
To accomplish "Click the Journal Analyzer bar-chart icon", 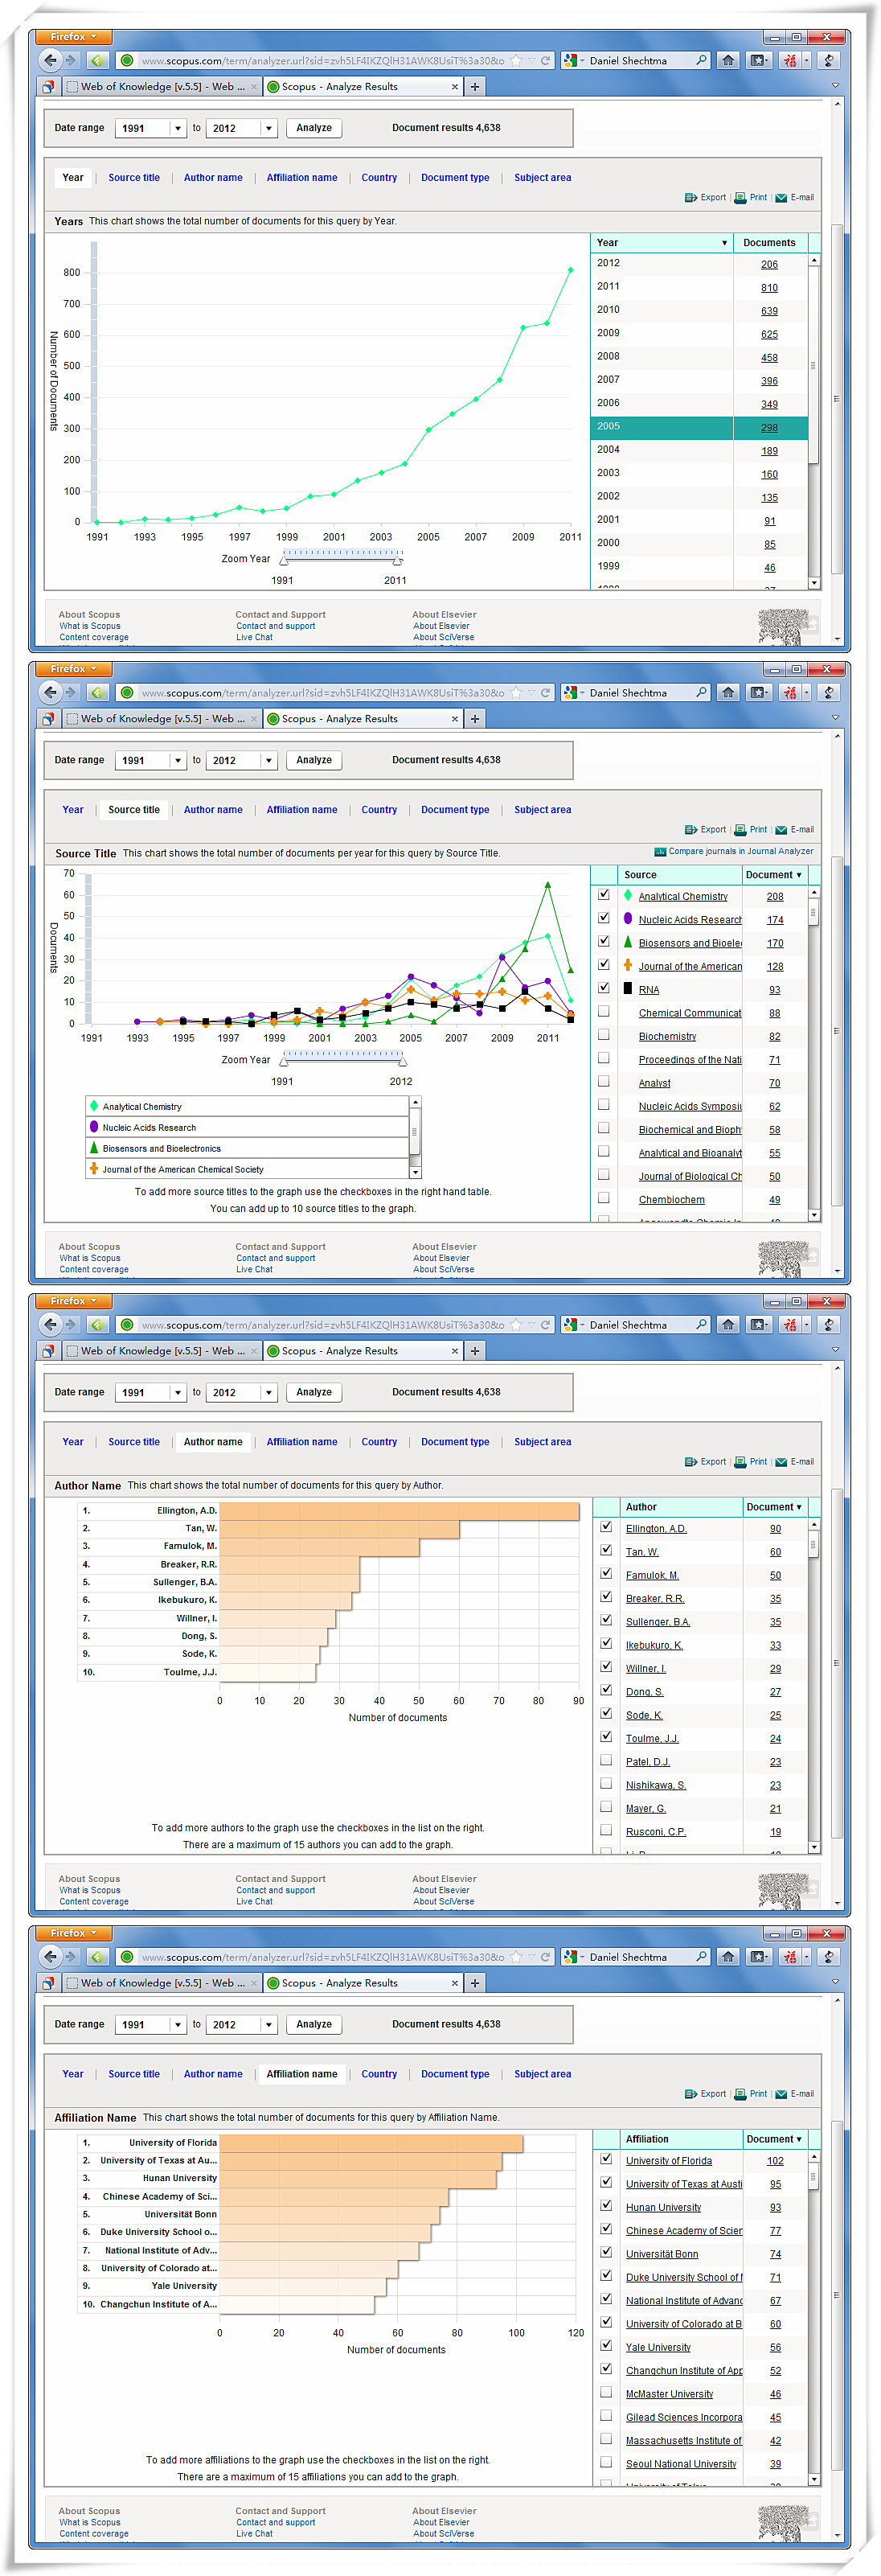I will [x=660, y=852].
